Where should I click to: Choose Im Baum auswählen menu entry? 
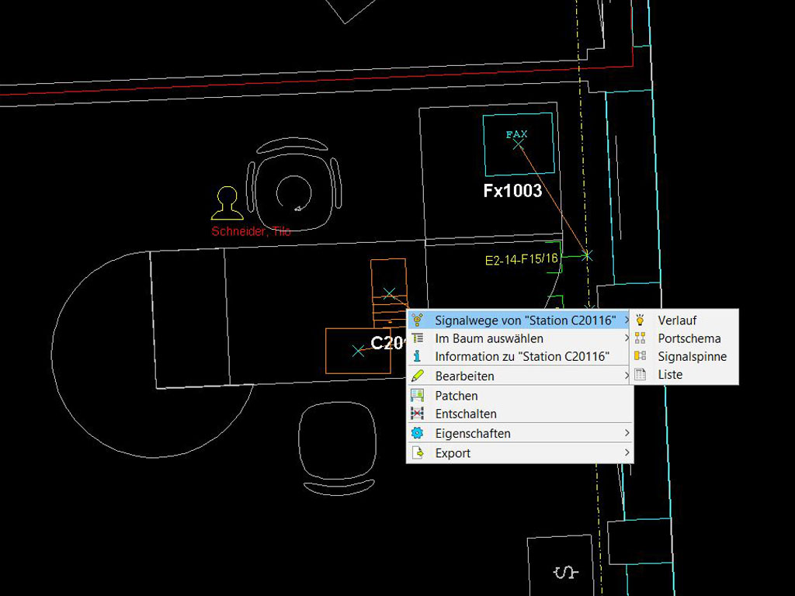pyautogui.click(x=519, y=338)
